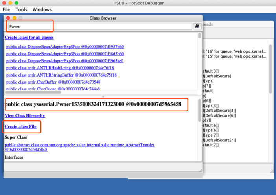Viewport: 276px width, 195px height.
Task: Open the File menu
Action: coord(6,9)
